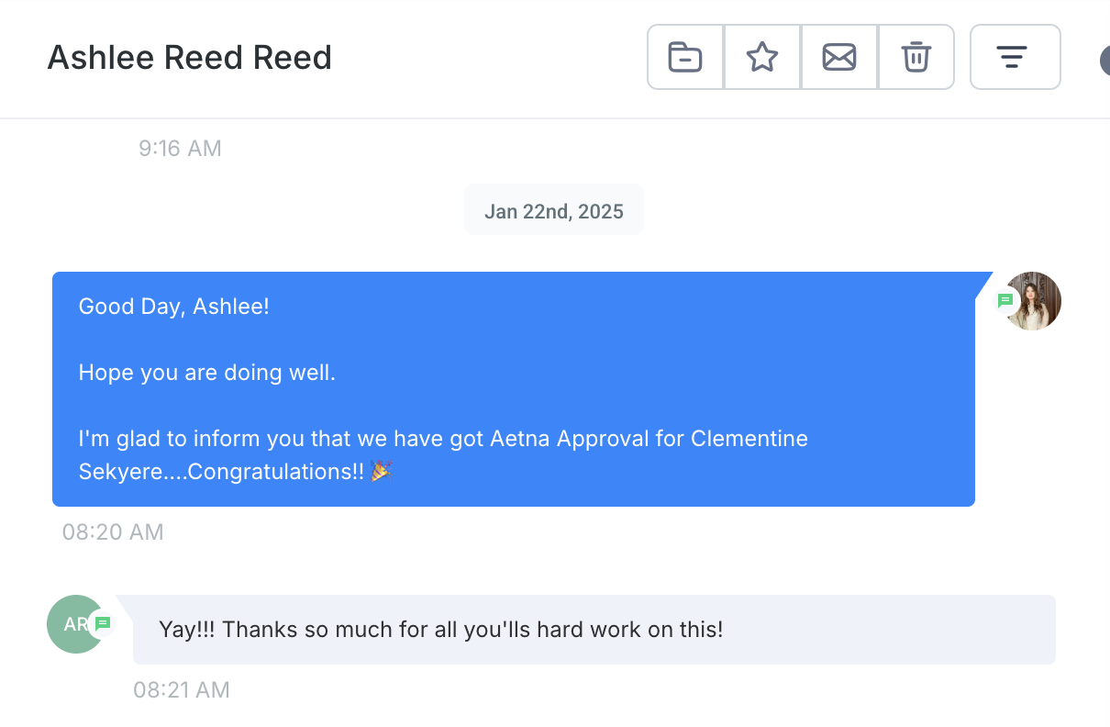Click the 08:21 AM reply timestamp

click(182, 689)
